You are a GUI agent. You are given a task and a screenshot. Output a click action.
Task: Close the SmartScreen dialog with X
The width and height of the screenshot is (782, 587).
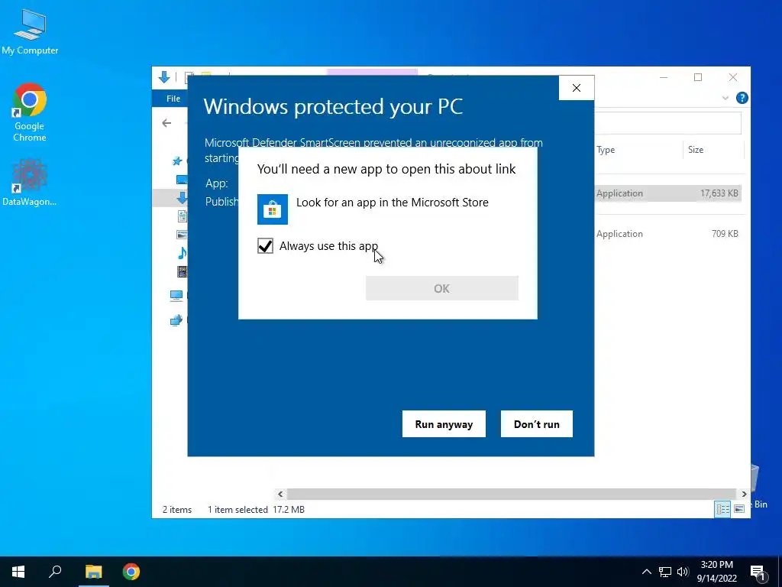click(577, 88)
